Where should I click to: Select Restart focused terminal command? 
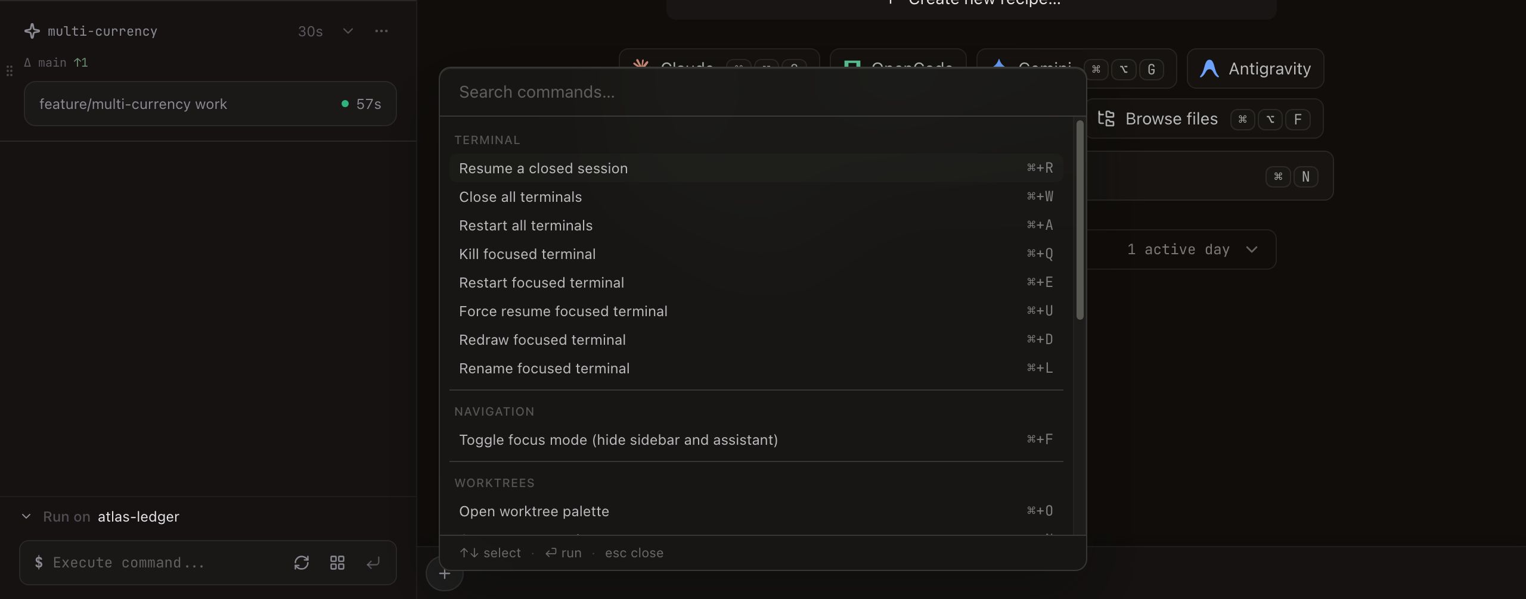[756, 282]
